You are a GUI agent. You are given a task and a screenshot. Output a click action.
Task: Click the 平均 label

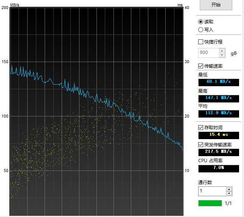tap(203, 106)
